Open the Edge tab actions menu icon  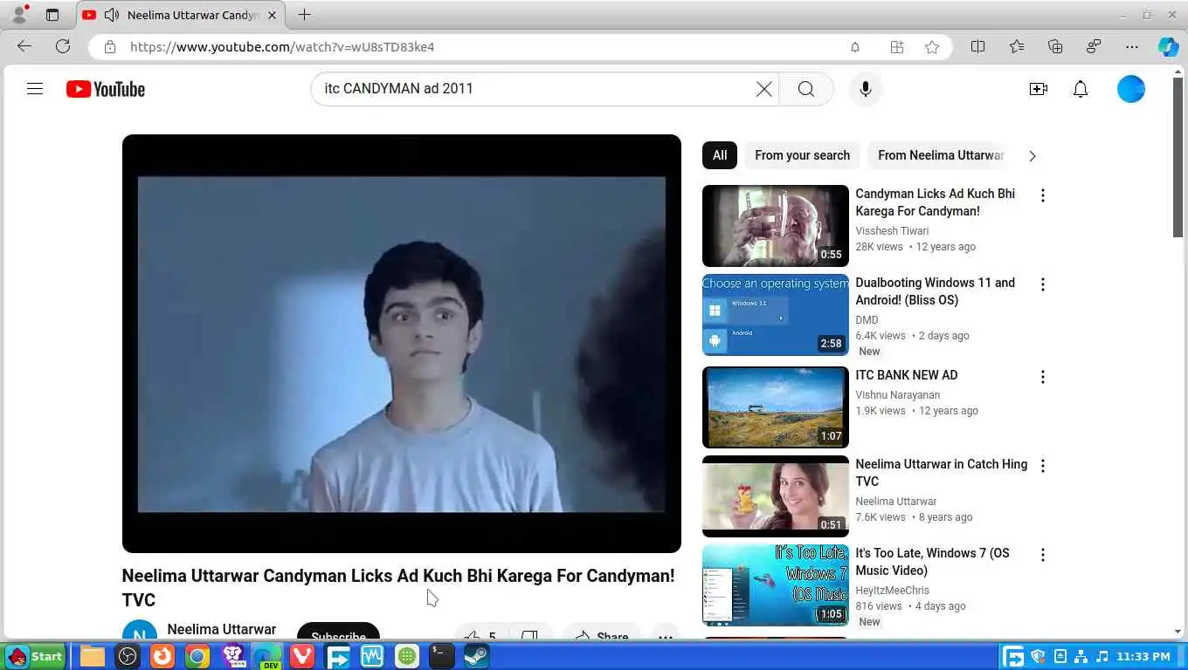pos(52,15)
